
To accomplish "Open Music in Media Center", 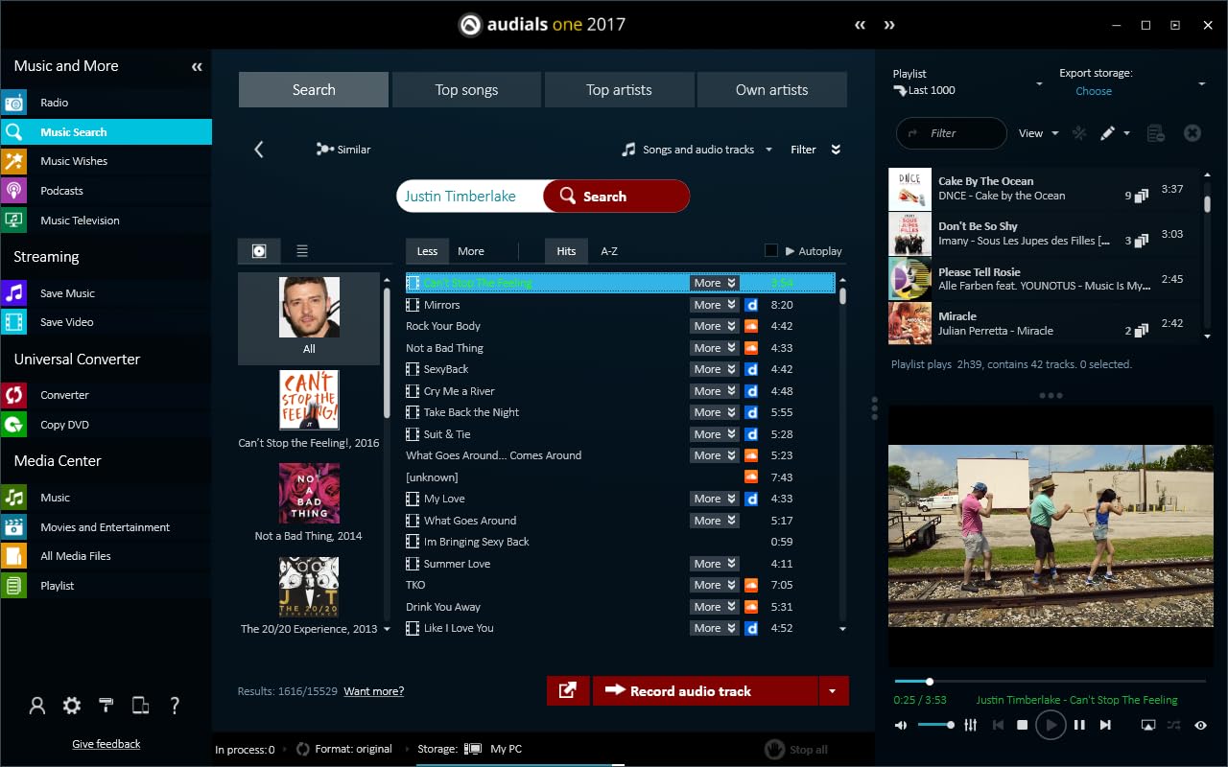I will tap(106, 498).
